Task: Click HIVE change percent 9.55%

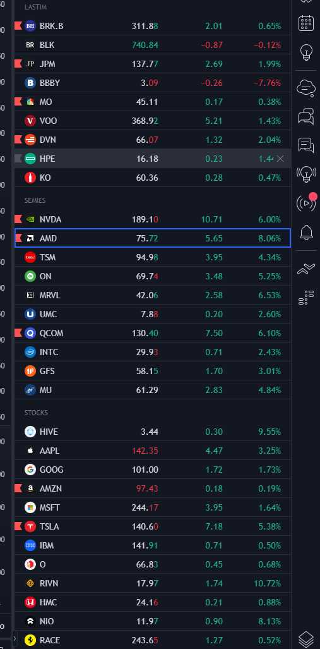Action: (x=270, y=432)
